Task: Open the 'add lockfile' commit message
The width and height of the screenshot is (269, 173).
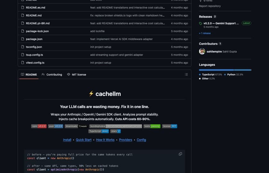Action: [97, 31]
